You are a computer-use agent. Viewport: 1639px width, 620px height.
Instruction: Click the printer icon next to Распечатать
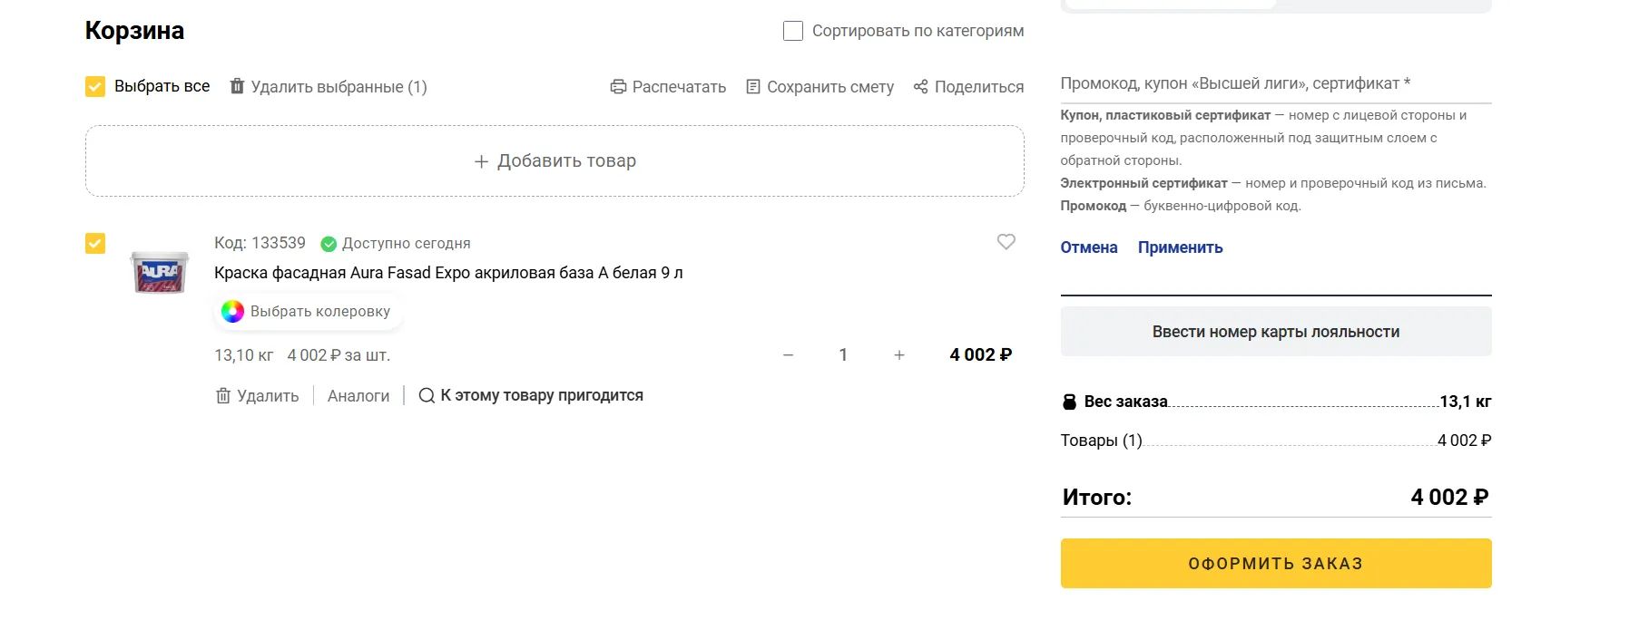(618, 87)
